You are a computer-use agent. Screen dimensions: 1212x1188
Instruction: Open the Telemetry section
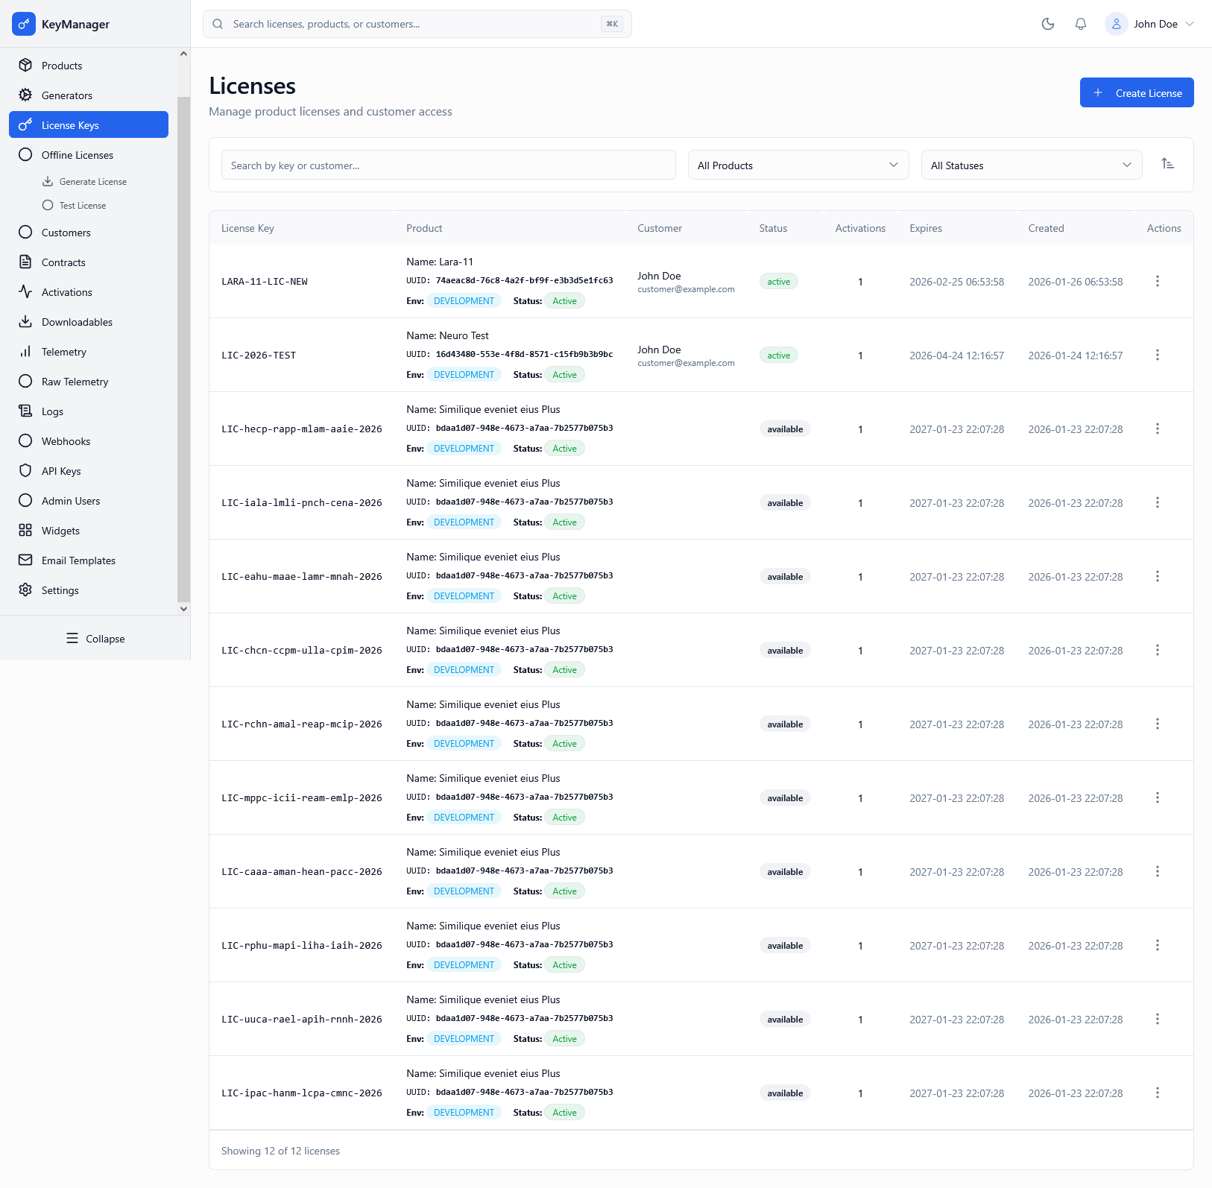tap(63, 352)
